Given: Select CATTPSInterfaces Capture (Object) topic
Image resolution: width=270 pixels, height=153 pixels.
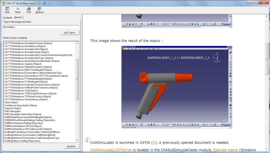Looking at the screenshot, I should 23,64.
